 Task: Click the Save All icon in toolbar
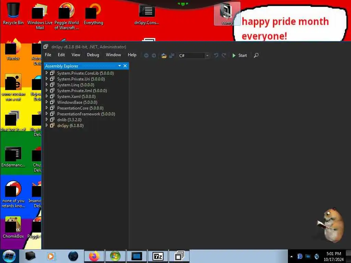pos(172,55)
